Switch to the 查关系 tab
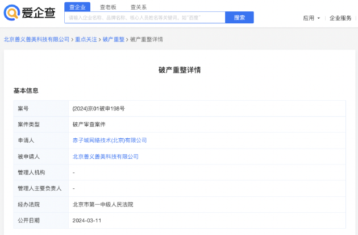This screenshot has width=358, height=235. (138, 7)
